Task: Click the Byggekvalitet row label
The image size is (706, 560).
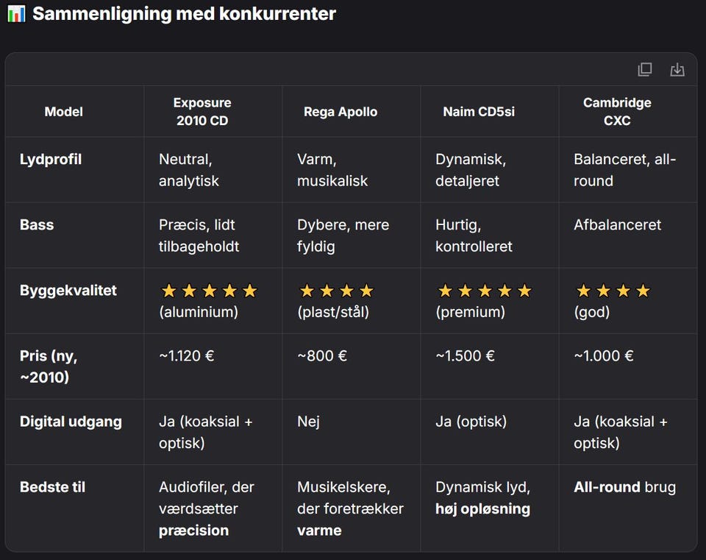Action: coord(68,291)
